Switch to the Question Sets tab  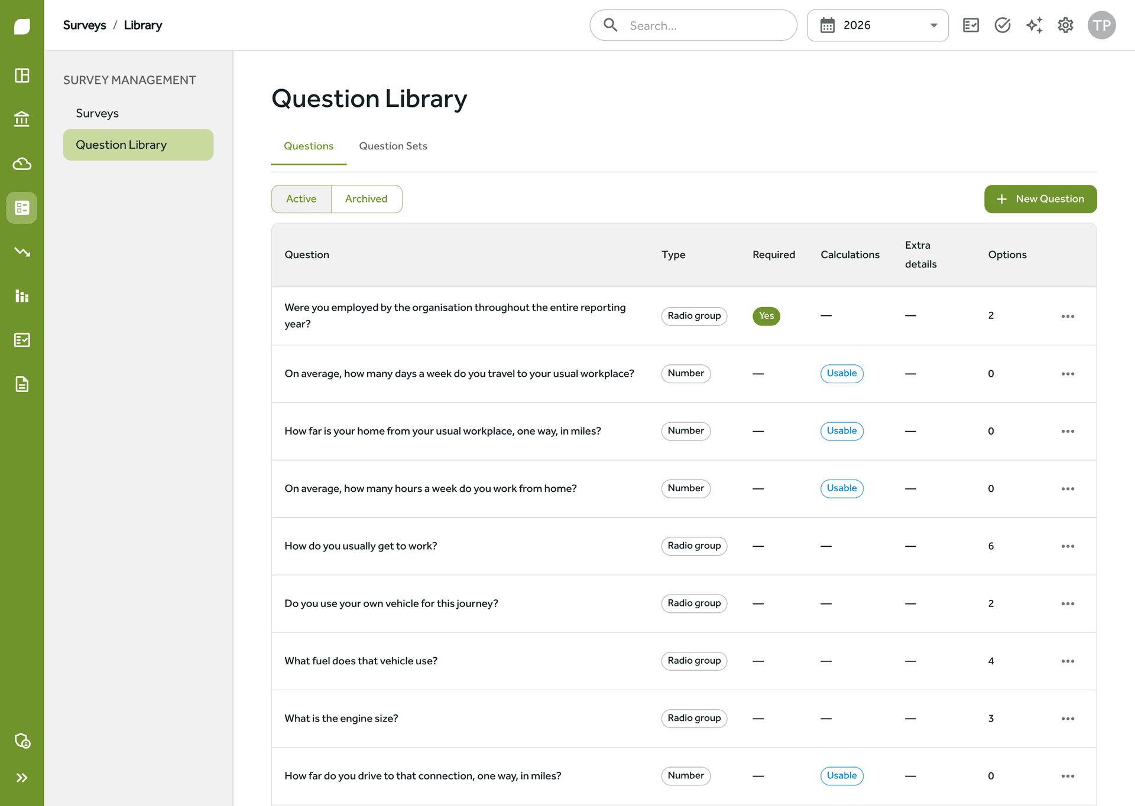[x=393, y=146]
